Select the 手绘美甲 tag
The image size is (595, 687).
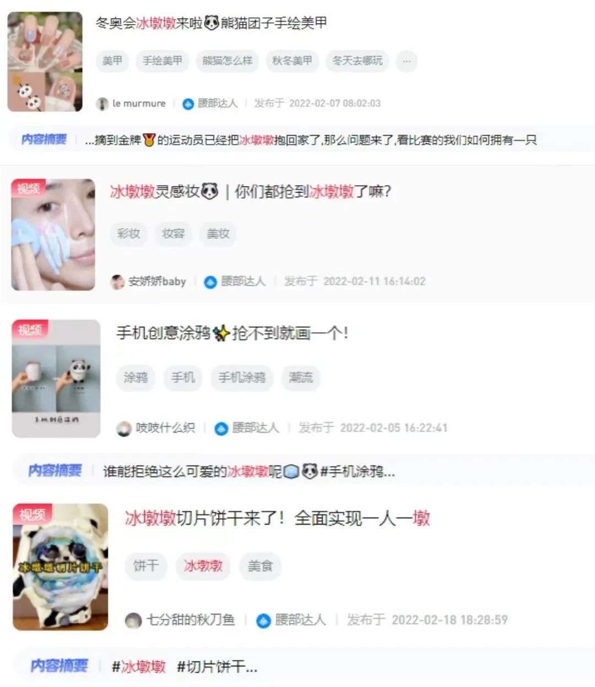click(x=163, y=61)
